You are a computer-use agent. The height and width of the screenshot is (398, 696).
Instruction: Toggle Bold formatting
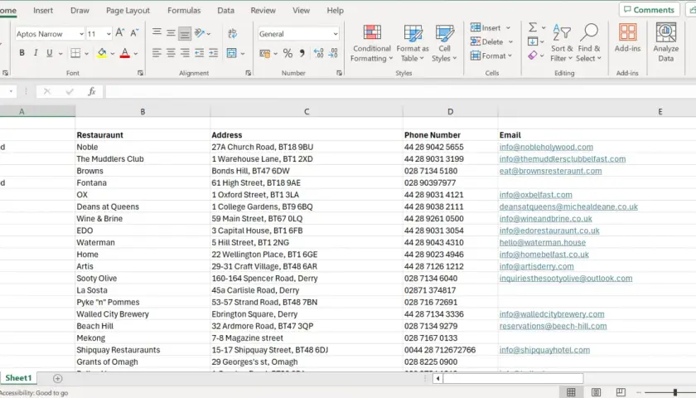point(22,53)
